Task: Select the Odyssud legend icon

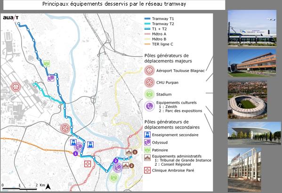Action: (147, 142)
